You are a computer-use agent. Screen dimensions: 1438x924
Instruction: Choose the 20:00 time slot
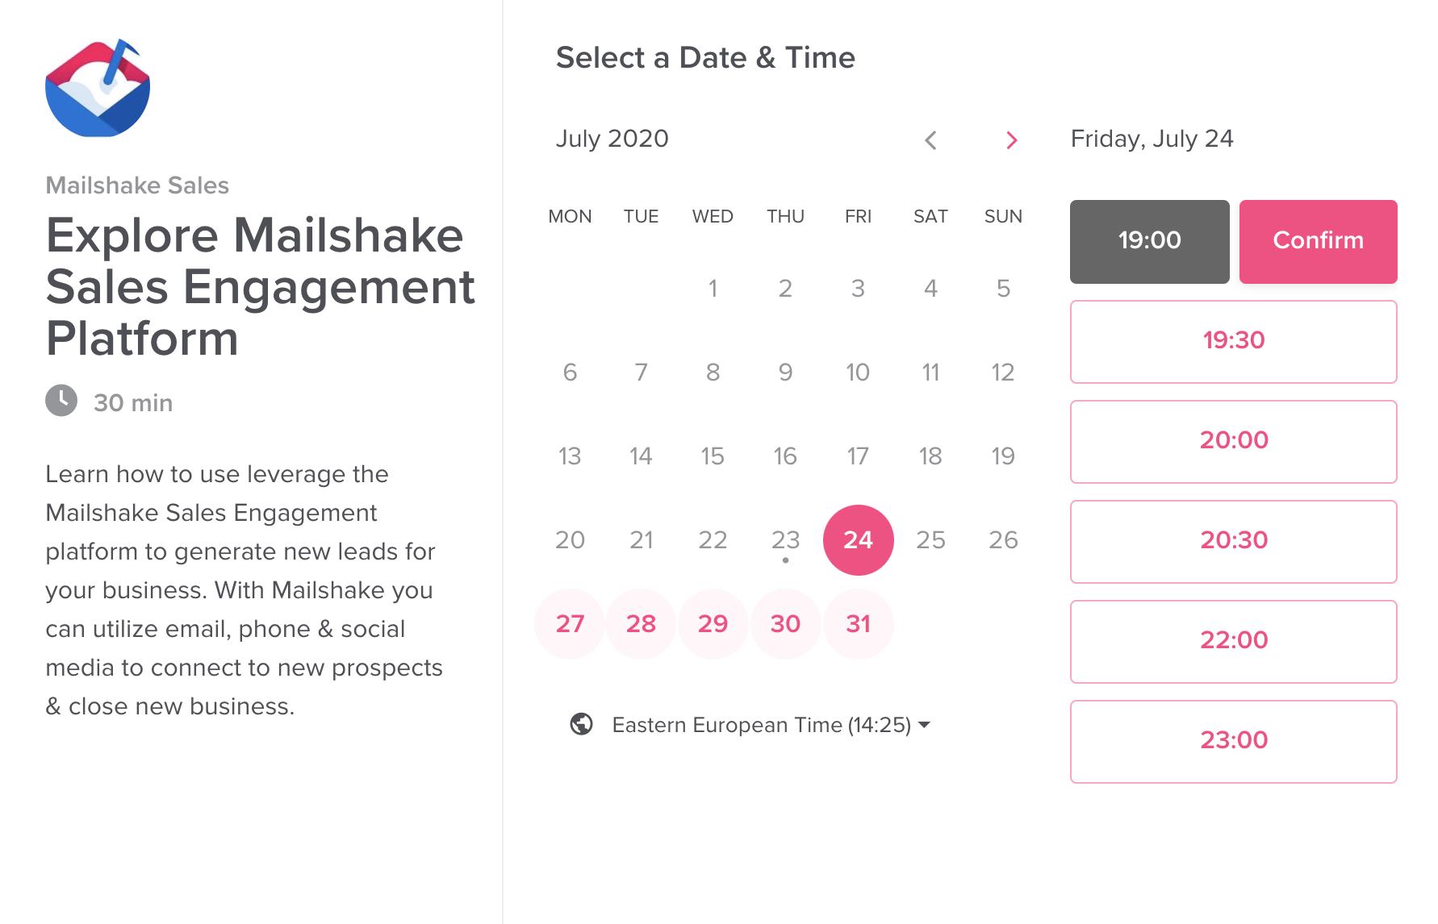(x=1233, y=441)
